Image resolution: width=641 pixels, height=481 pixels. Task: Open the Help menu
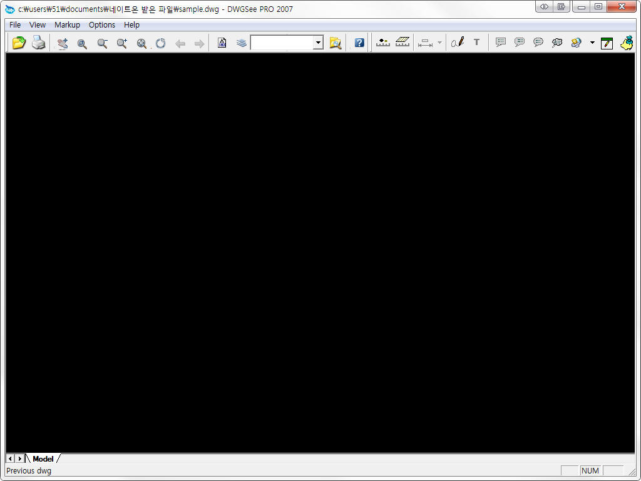coord(131,25)
